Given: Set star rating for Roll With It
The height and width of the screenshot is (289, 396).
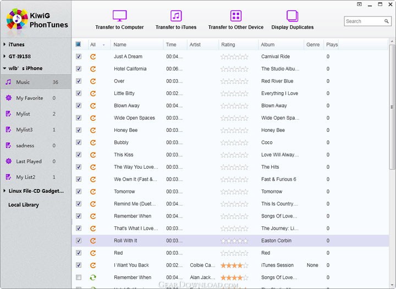Looking at the screenshot, I should [x=234, y=241].
